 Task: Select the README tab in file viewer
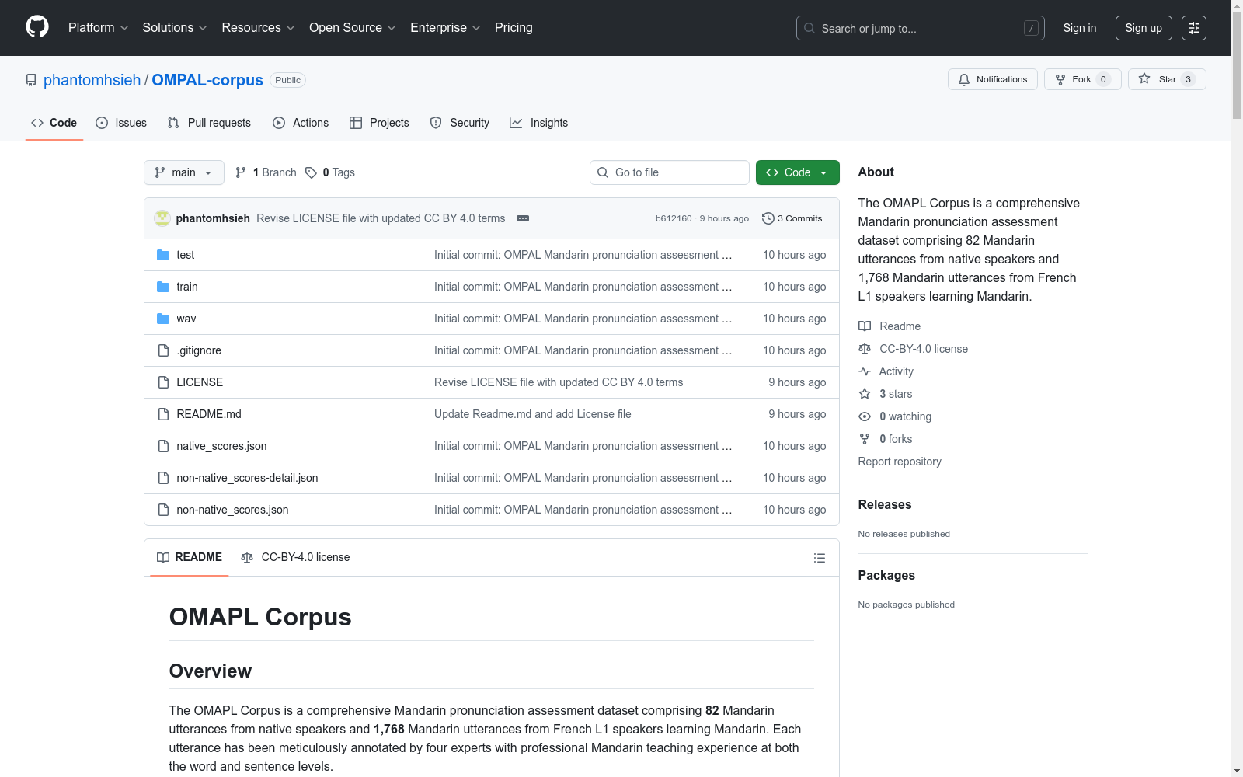click(x=190, y=557)
